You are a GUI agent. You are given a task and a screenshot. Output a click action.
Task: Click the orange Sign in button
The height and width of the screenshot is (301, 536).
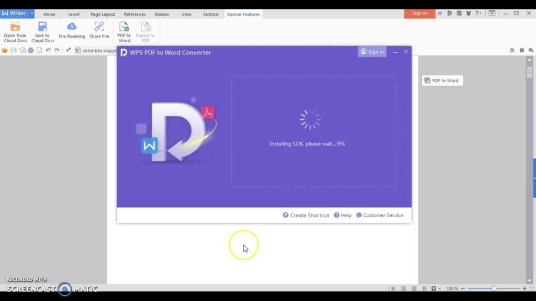tap(419, 14)
